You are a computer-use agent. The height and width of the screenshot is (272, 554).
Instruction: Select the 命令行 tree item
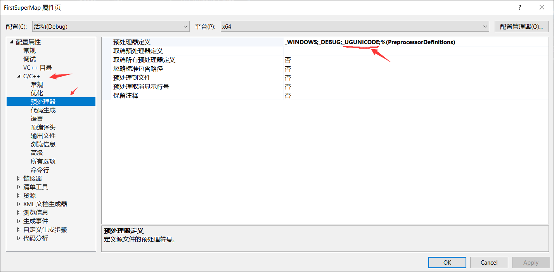tap(42, 169)
